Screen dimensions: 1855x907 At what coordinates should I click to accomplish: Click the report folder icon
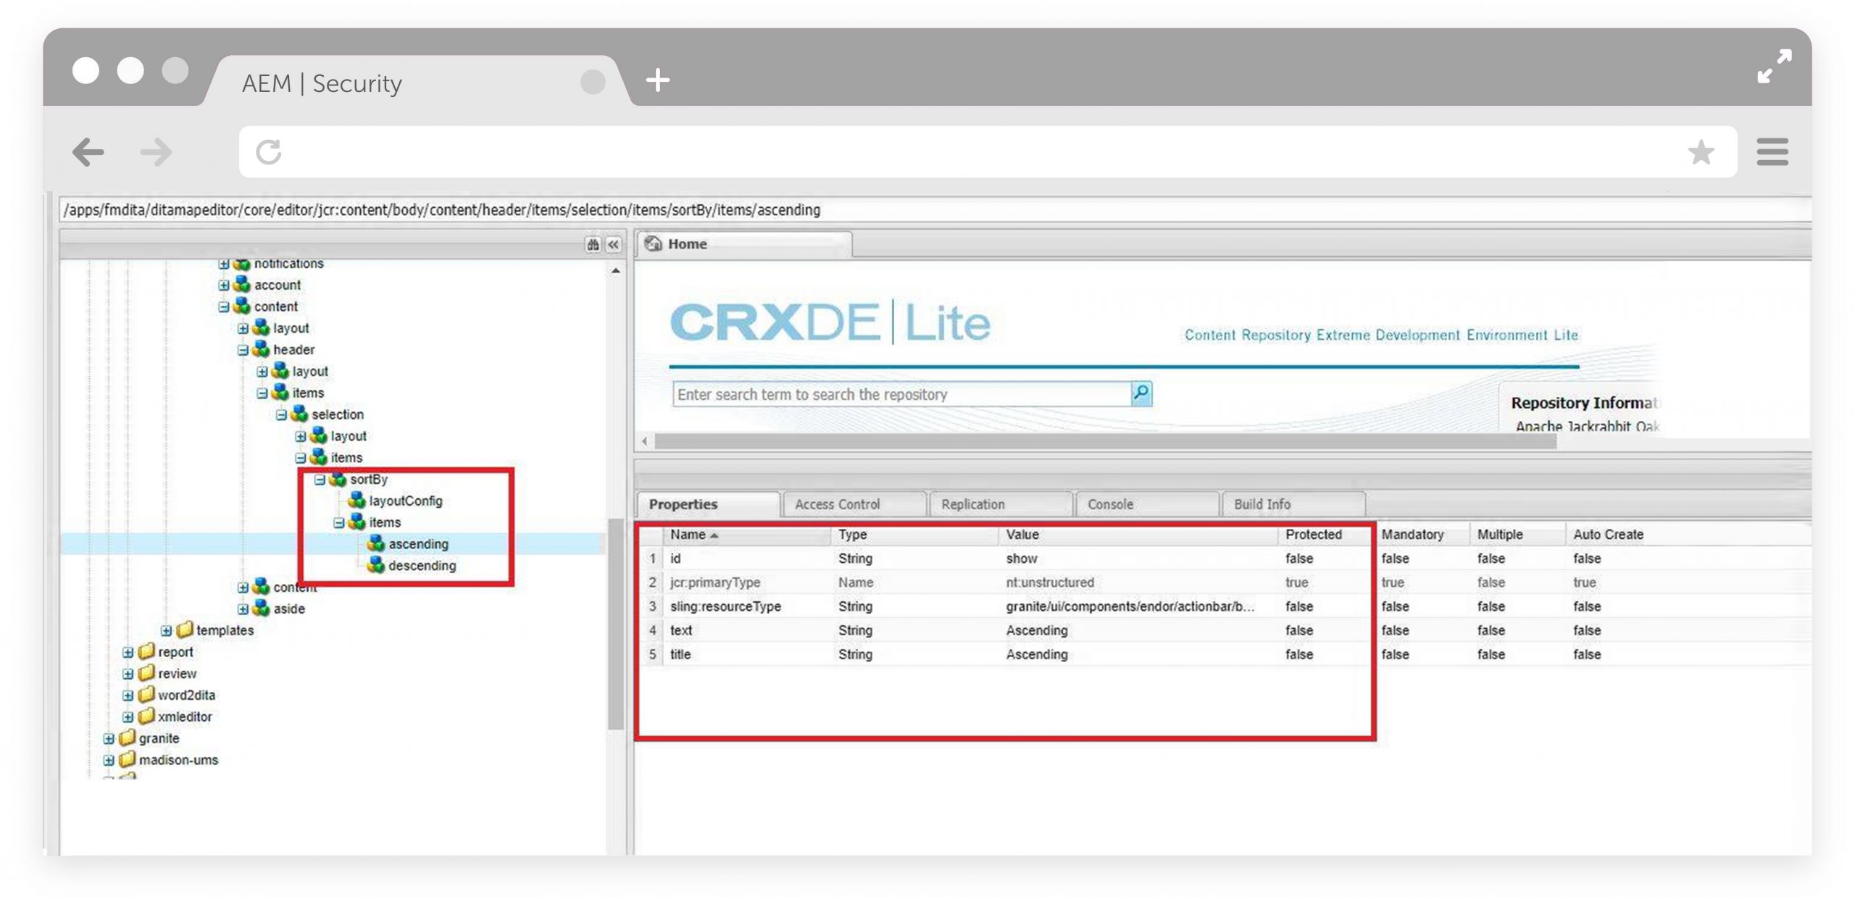click(x=146, y=651)
